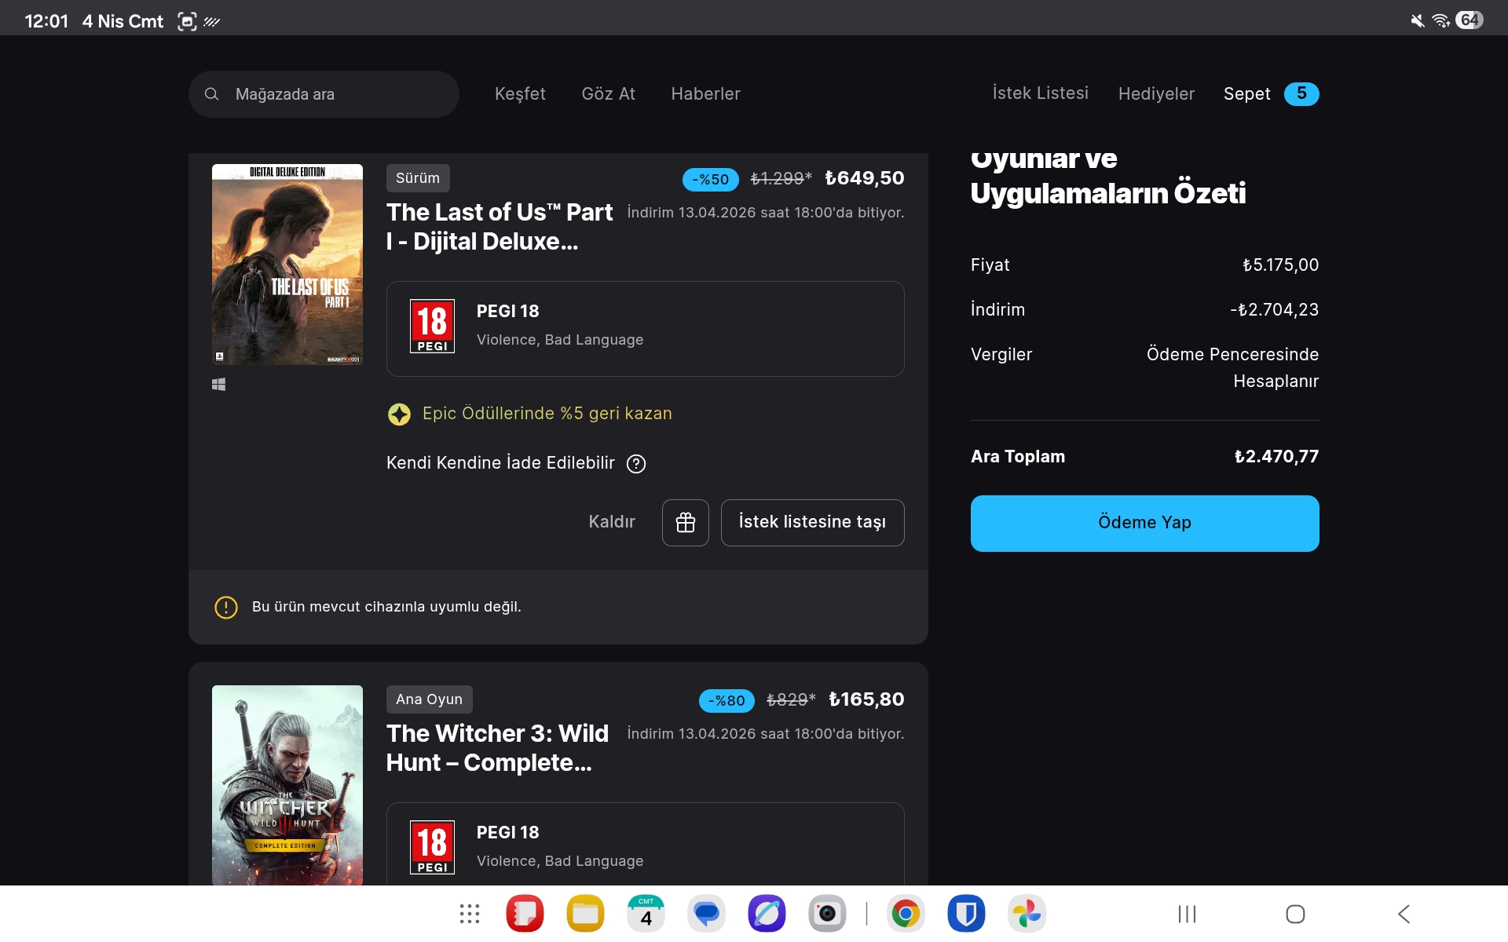Remove The Last of Us with Kaldır
This screenshot has width=1508, height=942.
[x=612, y=522]
